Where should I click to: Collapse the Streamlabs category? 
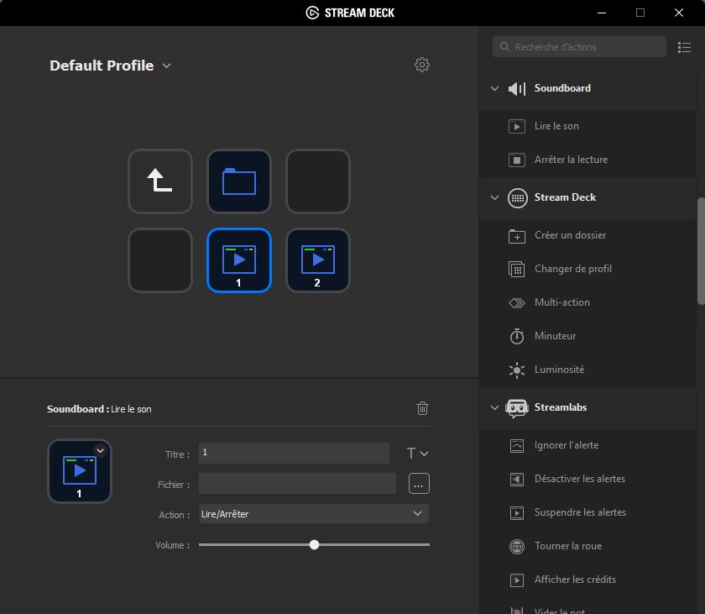click(x=494, y=407)
